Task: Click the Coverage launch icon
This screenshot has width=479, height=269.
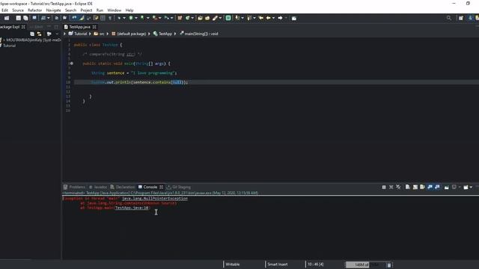Action: click(142, 18)
